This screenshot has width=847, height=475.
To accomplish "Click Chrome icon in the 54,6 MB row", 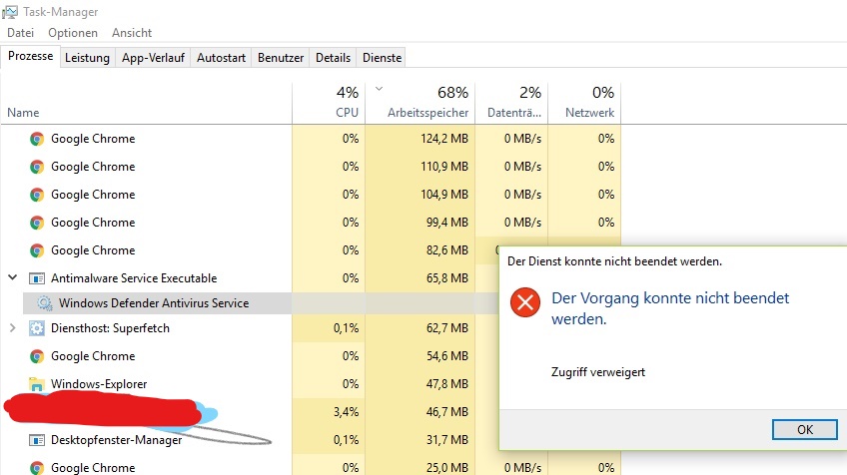I will tap(37, 356).
